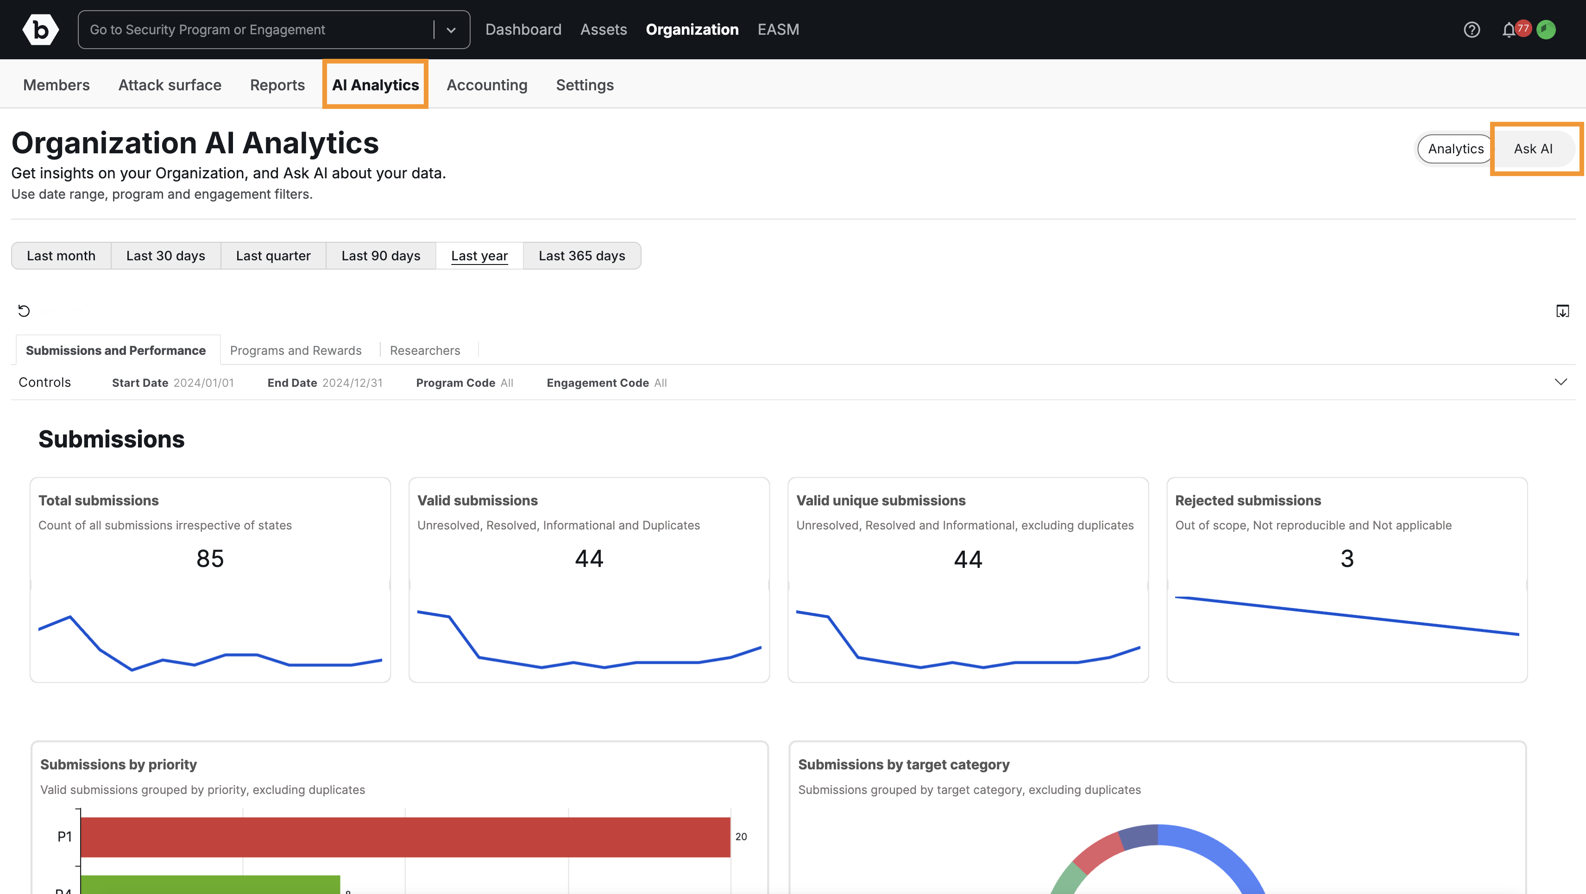Open the help question mark icon
Viewport: 1586px width, 894px height.
point(1472,29)
